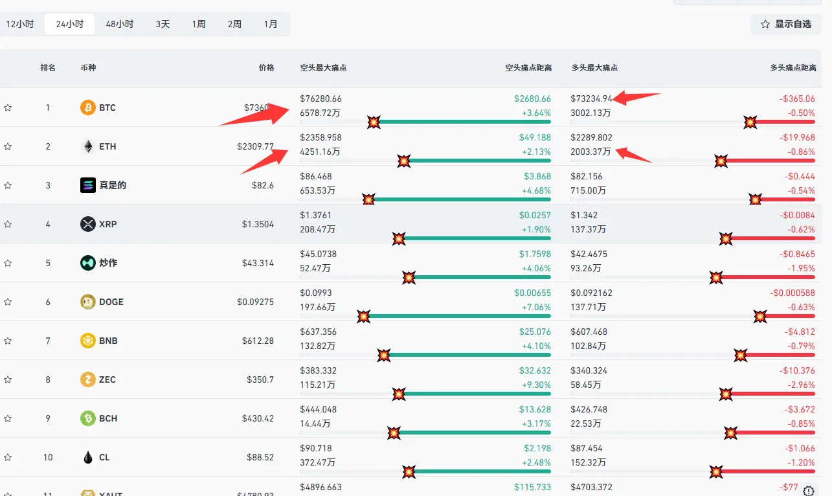Click the burst marker on ZEC's red bar
This screenshot has width=832, height=496.
(x=726, y=394)
